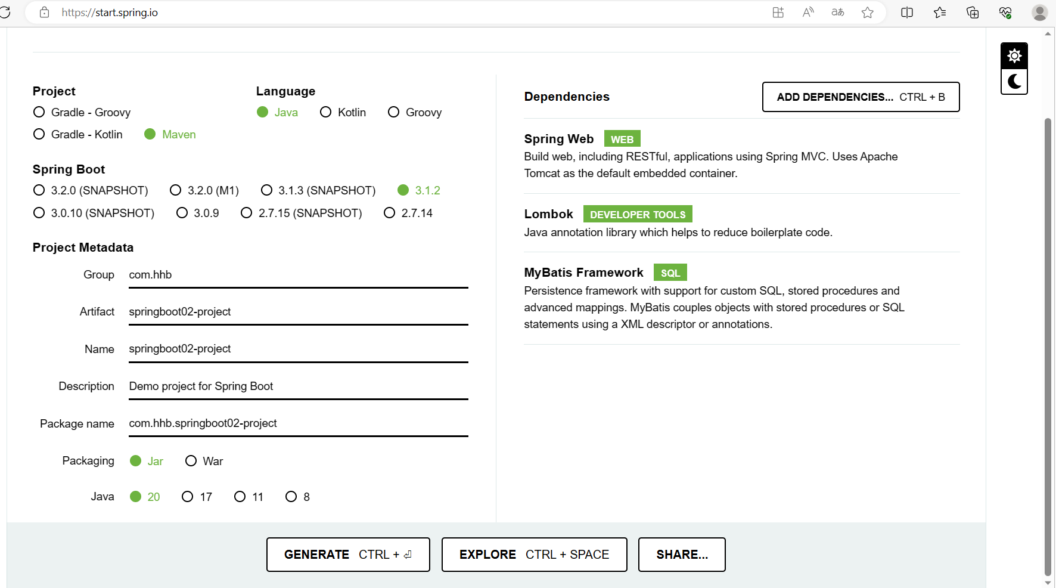
Task: Edit the Package name field
Action: (x=299, y=423)
